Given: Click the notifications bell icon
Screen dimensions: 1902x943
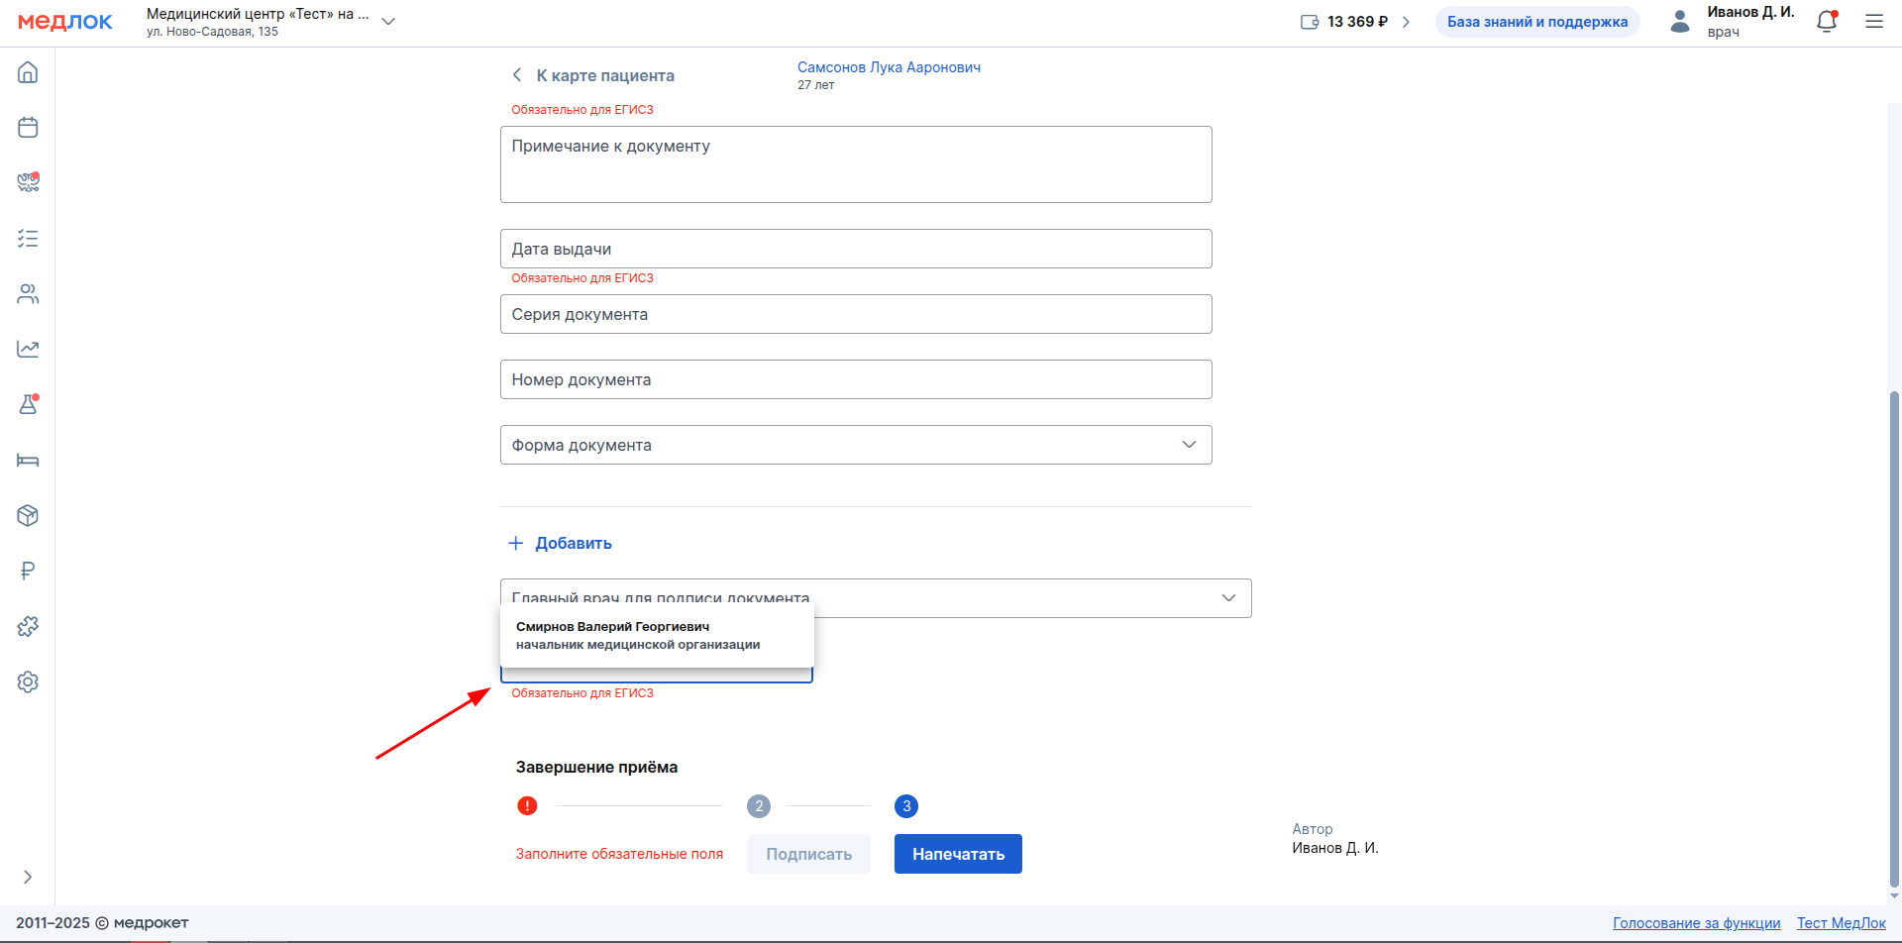Looking at the screenshot, I should pyautogui.click(x=1826, y=22).
